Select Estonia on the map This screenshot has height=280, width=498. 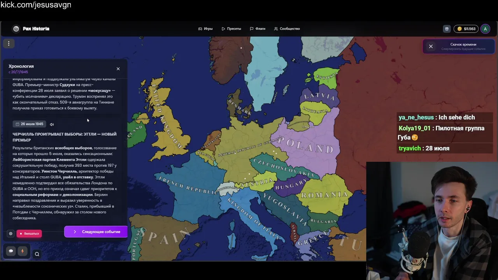(327, 77)
